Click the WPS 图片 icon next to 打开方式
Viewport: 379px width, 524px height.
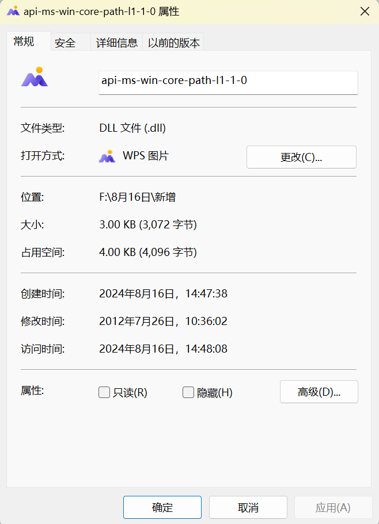click(x=107, y=156)
